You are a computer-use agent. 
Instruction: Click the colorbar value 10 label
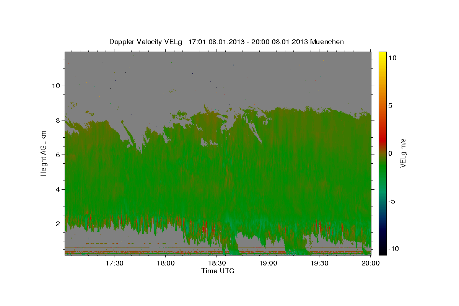(392, 58)
